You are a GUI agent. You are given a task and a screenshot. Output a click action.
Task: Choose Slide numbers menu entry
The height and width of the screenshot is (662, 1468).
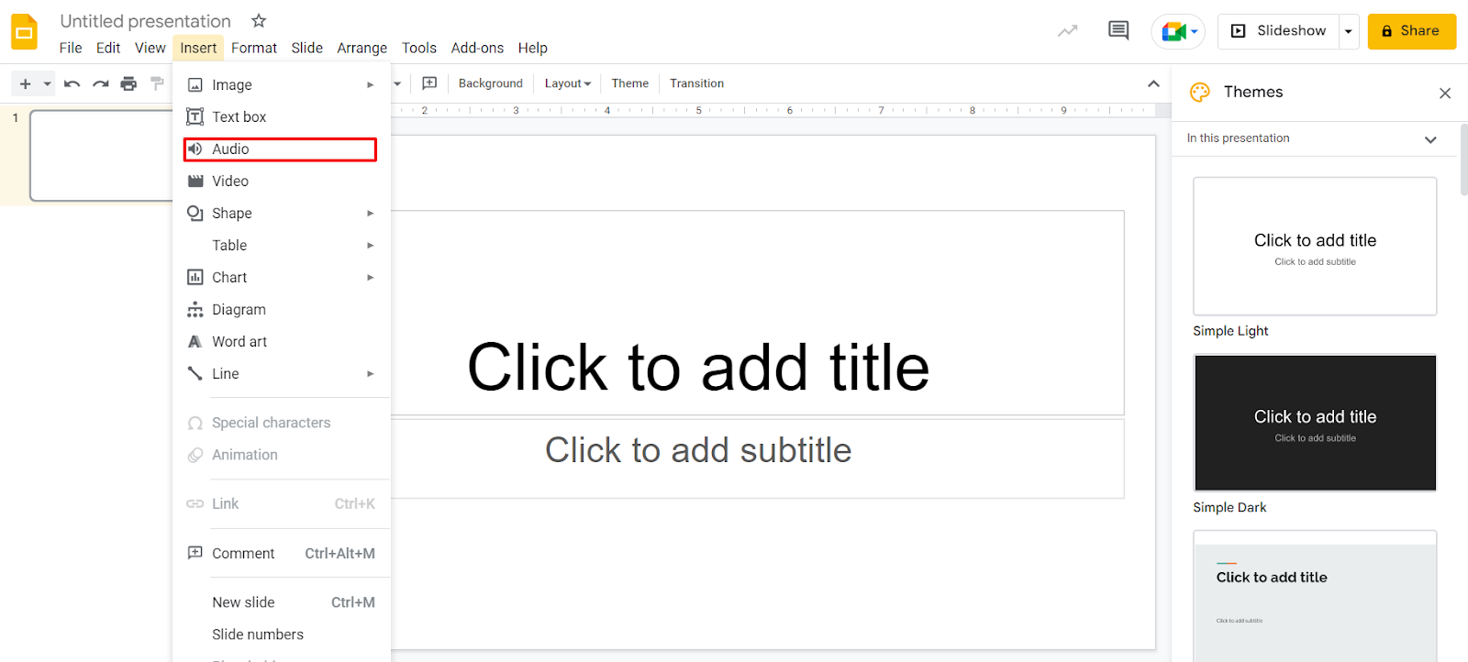pos(282,634)
